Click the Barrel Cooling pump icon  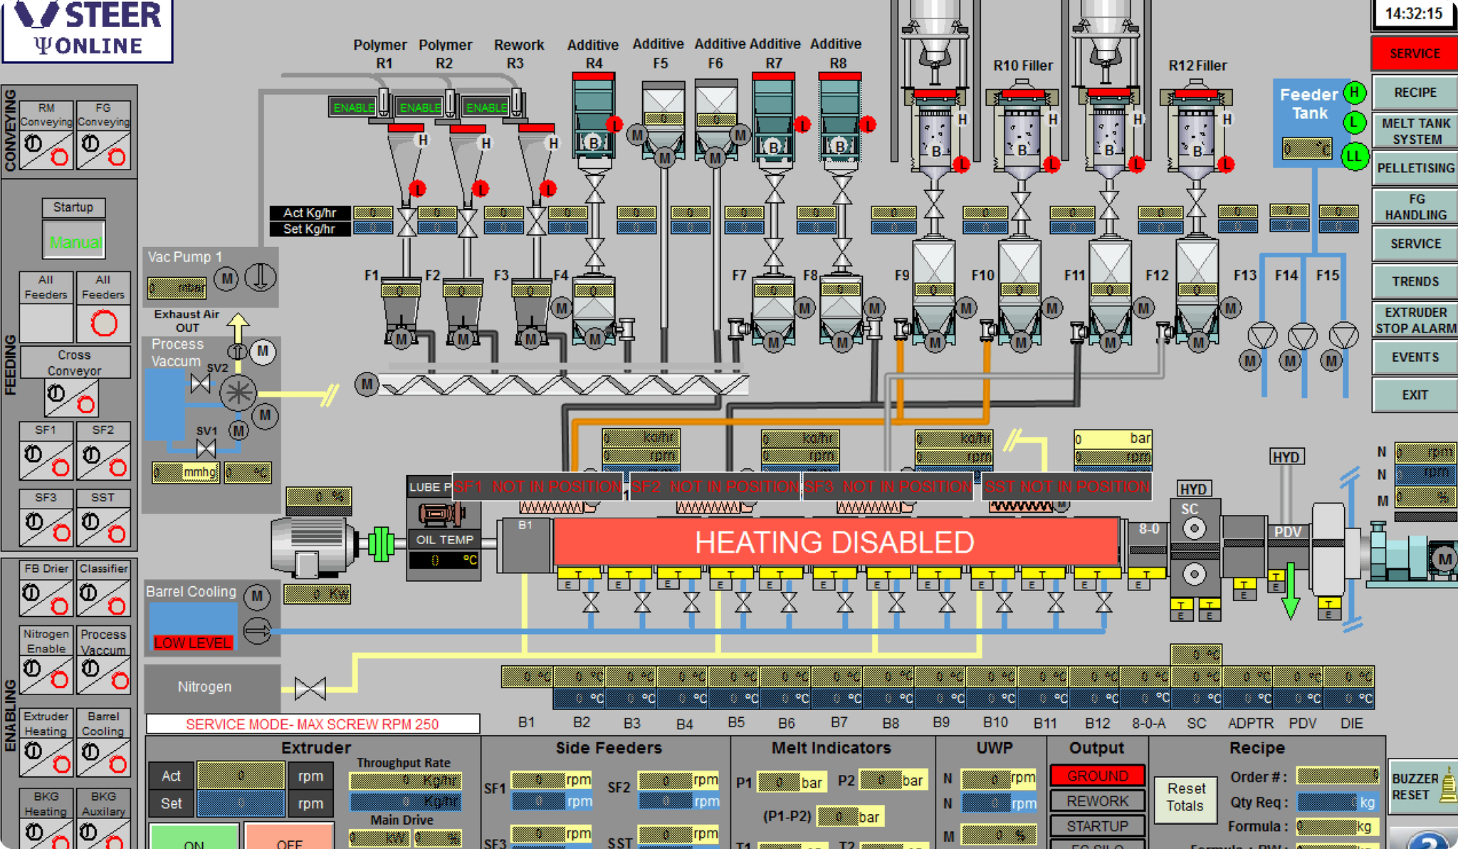click(258, 630)
